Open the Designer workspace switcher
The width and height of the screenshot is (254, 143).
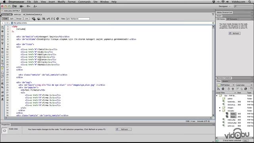click(224, 6)
